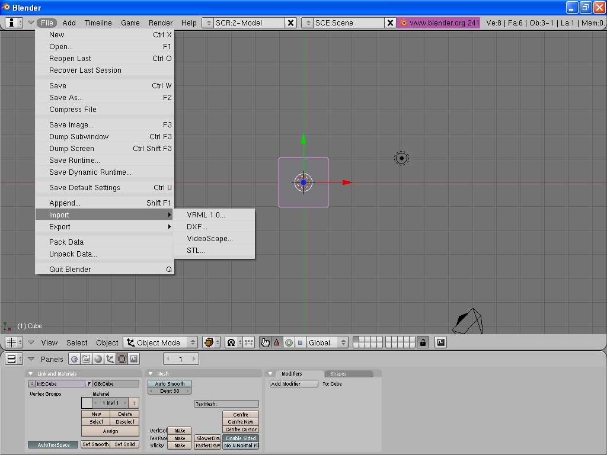
Task: Click the Add Modifier button
Action: [x=294, y=384]
